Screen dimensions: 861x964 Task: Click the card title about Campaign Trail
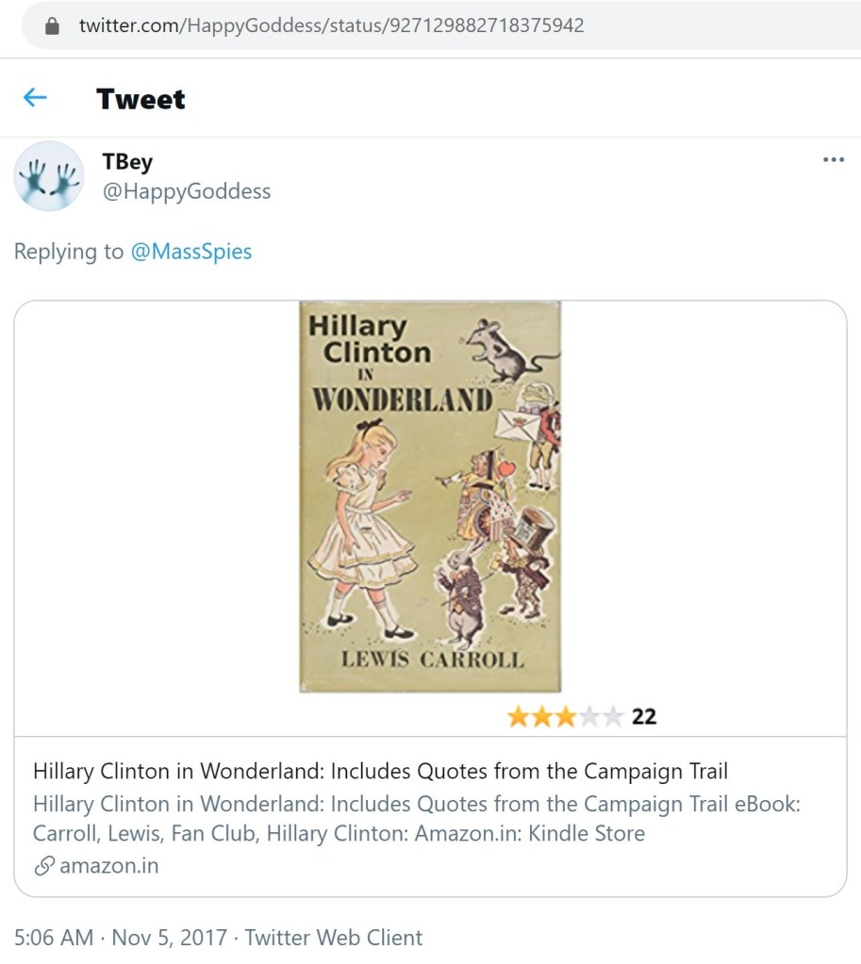click(380, 771)
